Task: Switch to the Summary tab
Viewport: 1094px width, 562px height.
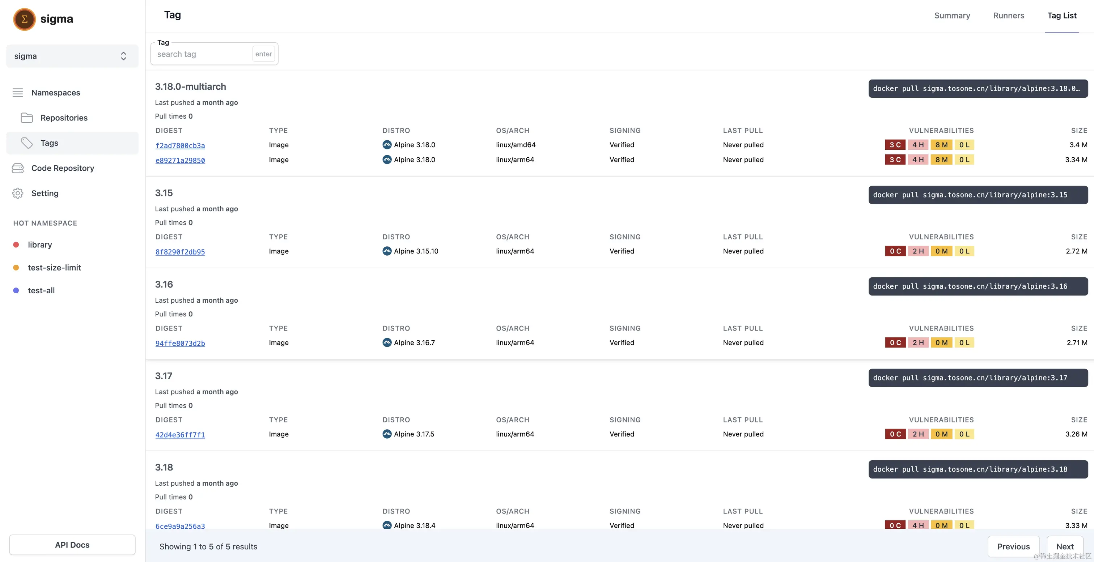Action: [952, 16]
